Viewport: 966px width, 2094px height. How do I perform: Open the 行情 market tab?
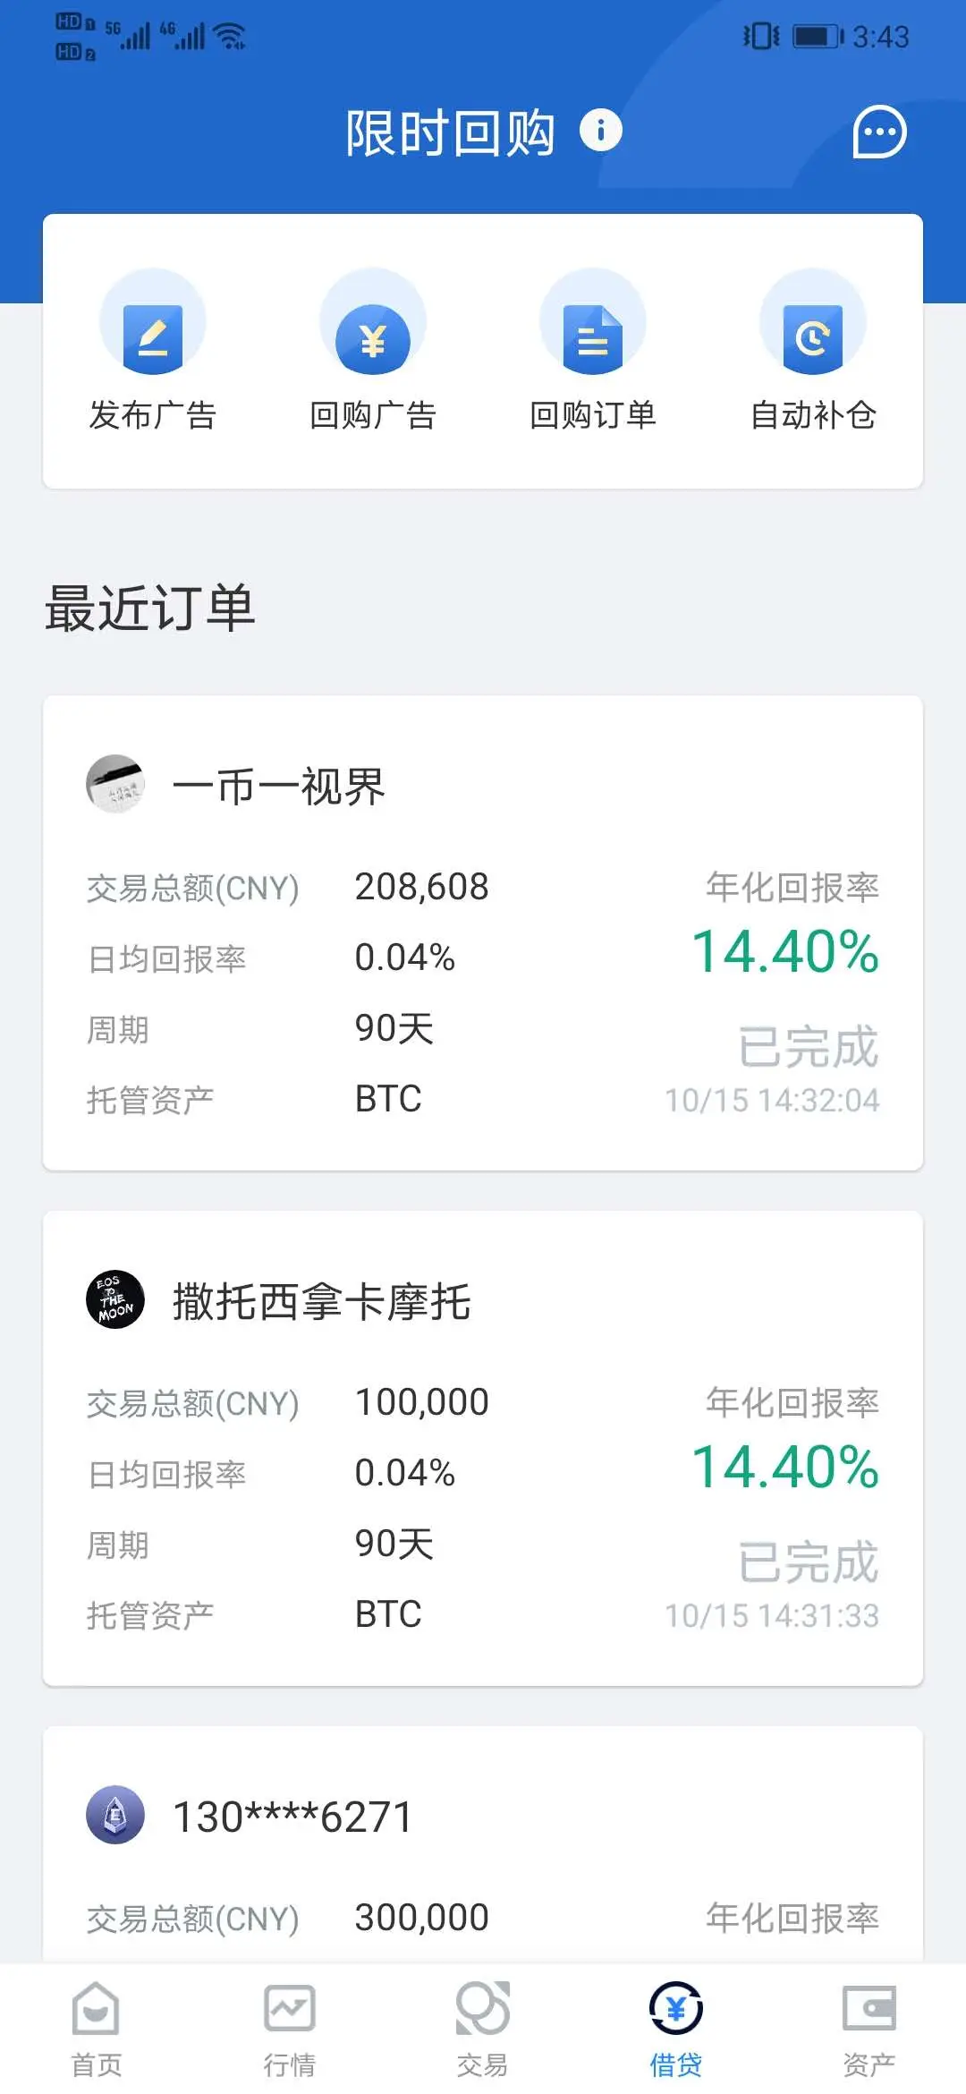290,2028
